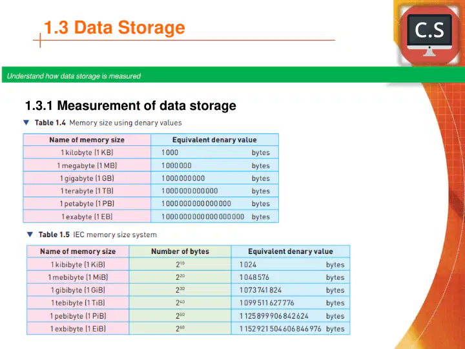465x349 pixels.
Task: Select the '1 exbibyte (1 EiB)' cell
Action: pyautogui.click(x=77, y=328)
